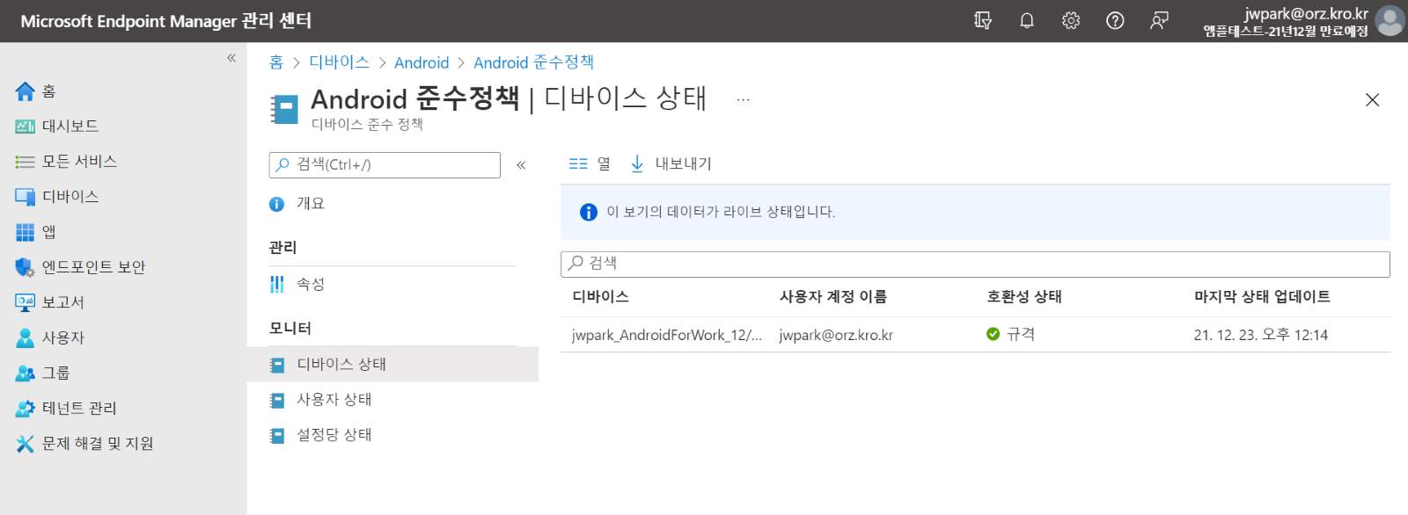
Task: Click 규격 compliance status cell
Action: click(x=1011, y=334)
